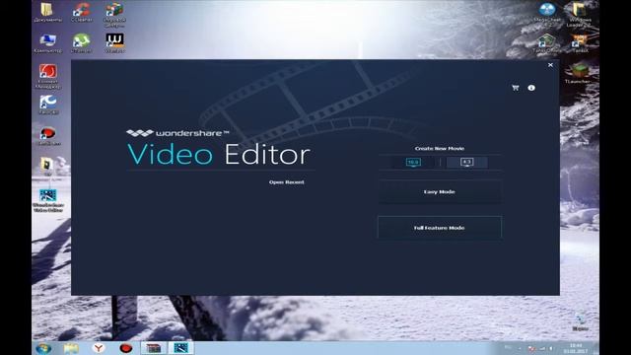This screenshot has height=355, width=631.
Task: Open the TankiX desktop shortcut
Action: [580, 43]
